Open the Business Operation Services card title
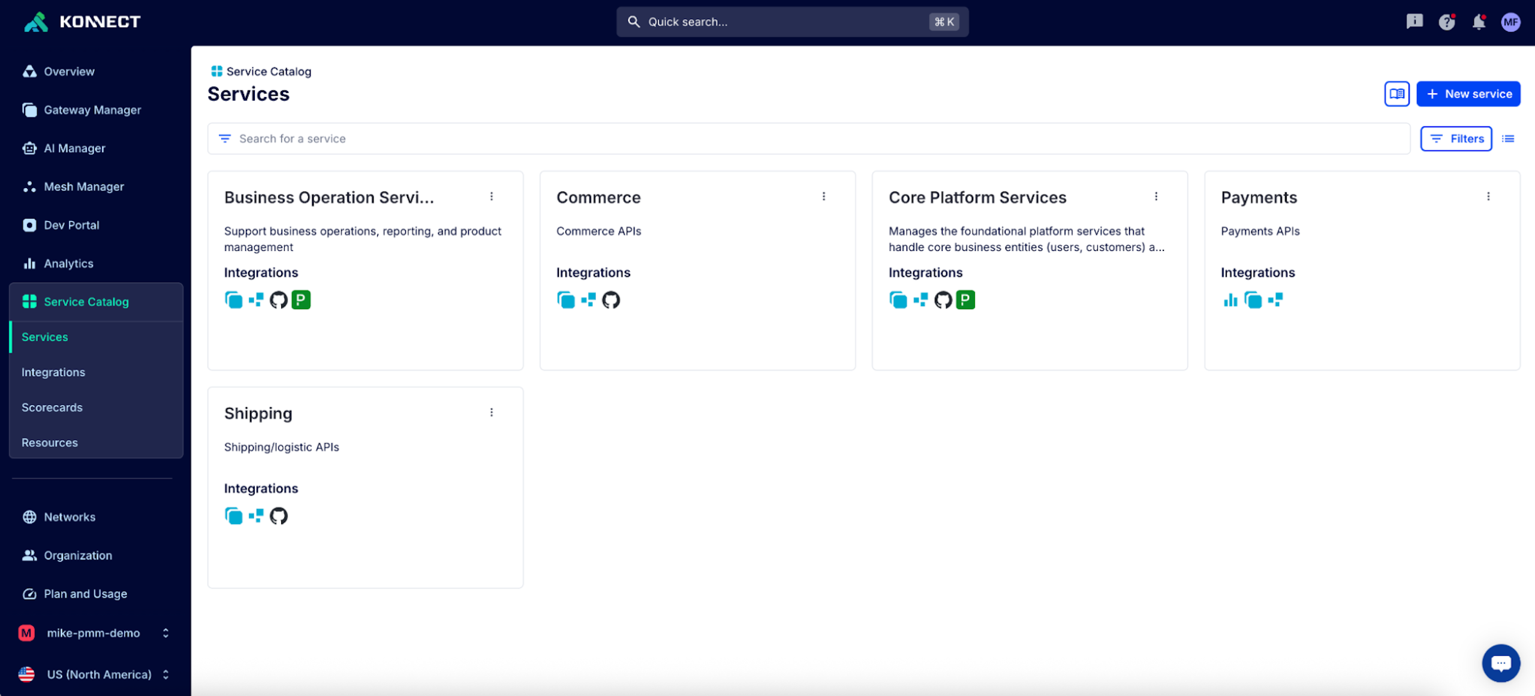The width and height of the screenshot is (1535, 696). (x=329, y=198)
